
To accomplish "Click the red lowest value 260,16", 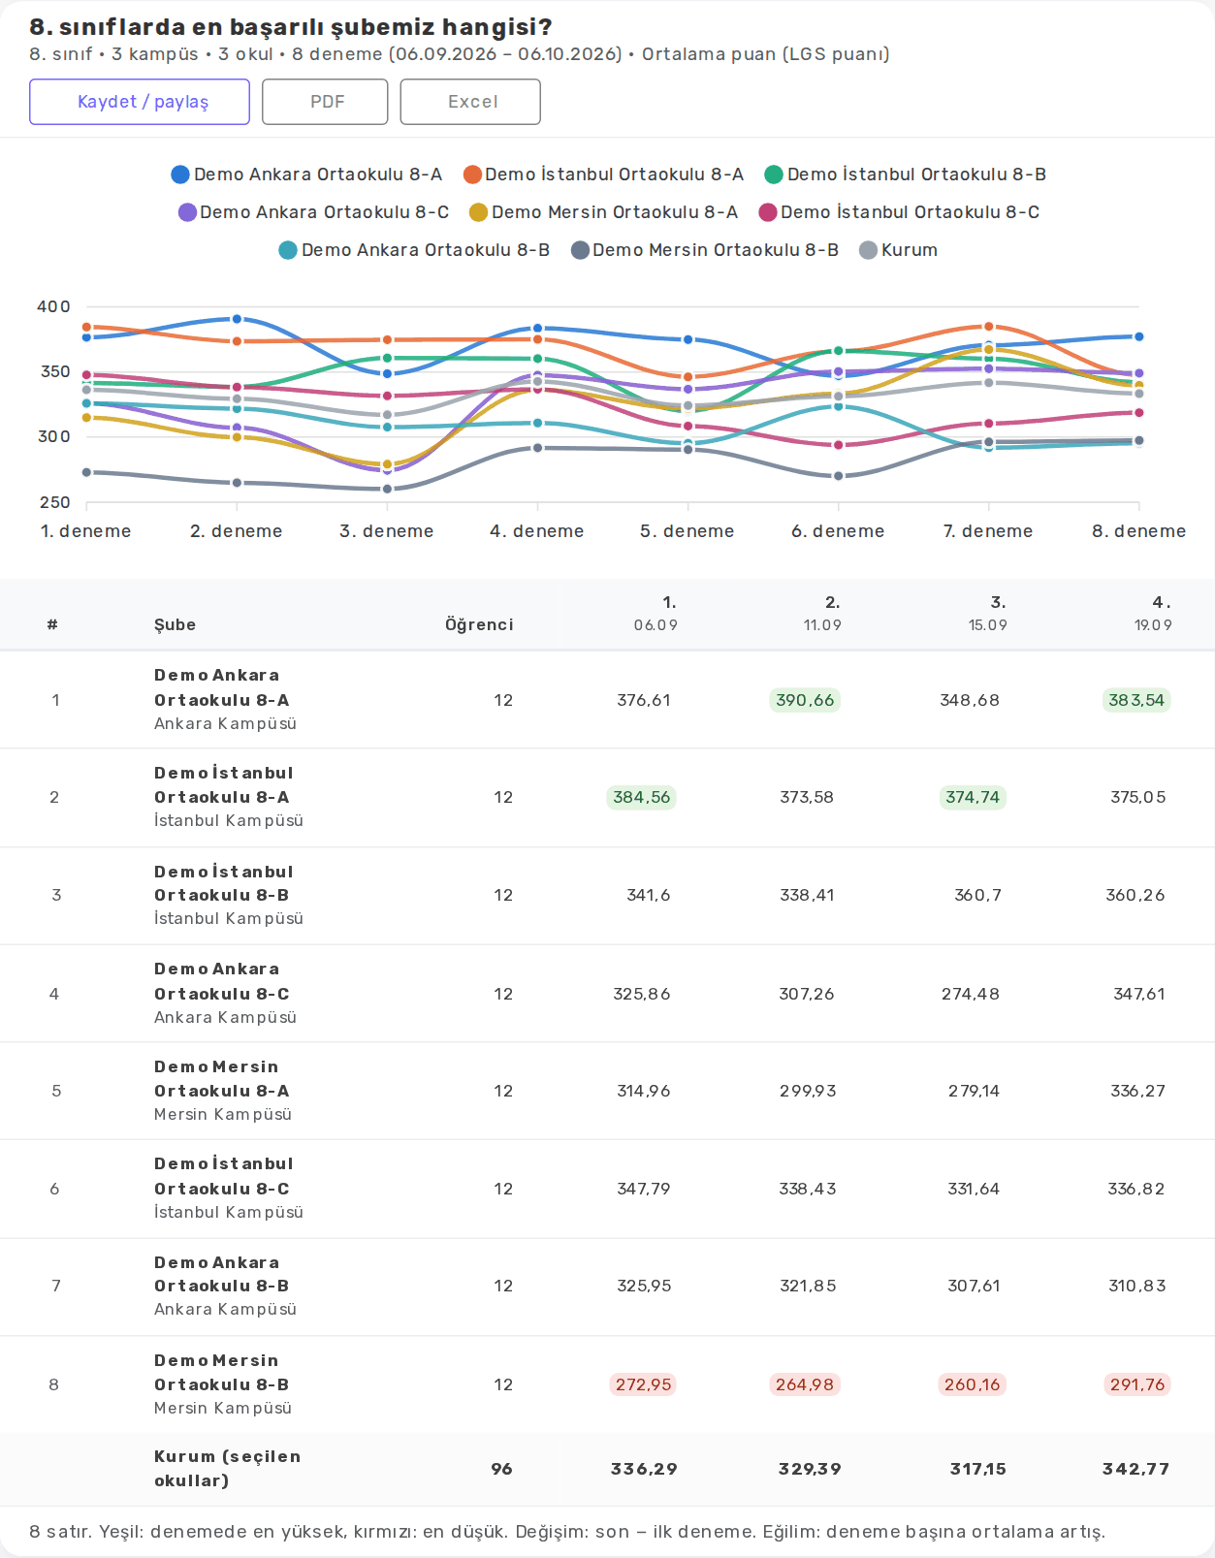I will (x=973, y=1384).
